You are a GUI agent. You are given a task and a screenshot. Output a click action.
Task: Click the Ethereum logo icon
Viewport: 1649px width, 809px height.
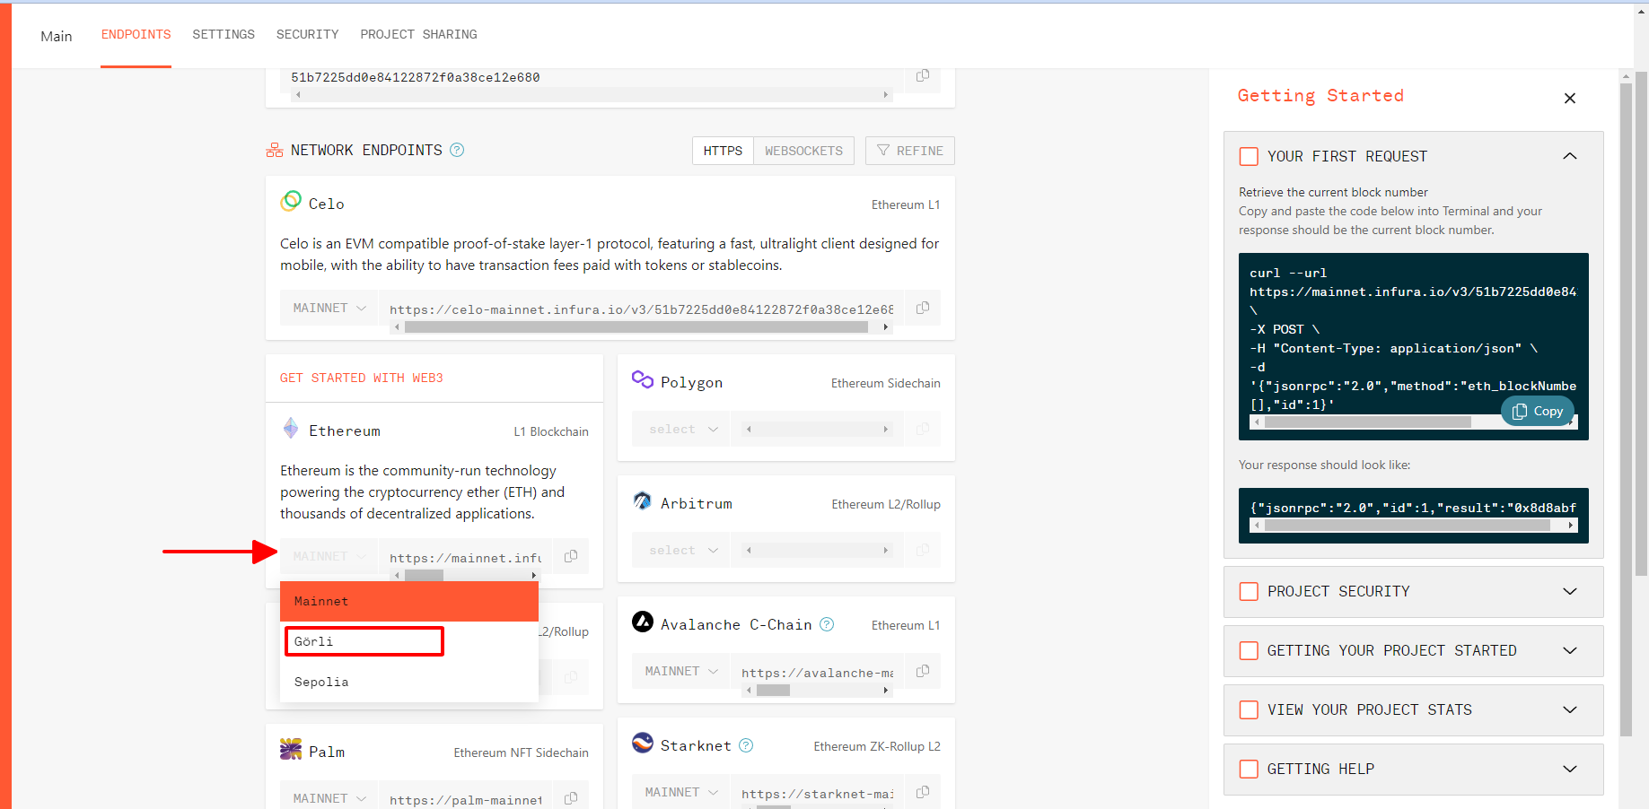click(291, 428)
